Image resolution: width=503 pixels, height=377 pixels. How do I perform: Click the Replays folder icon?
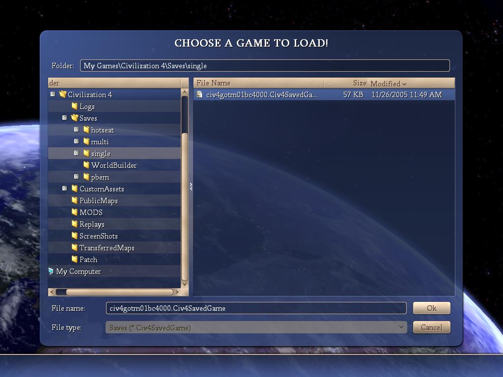coord(75,224)
